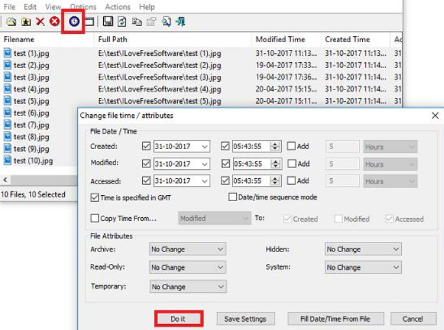Open the Edit menu
The width and height of the screenshot is (444, 330).
point(30,6)
